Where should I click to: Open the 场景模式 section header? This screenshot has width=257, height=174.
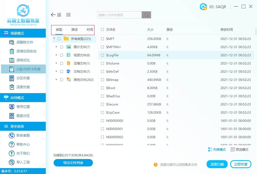point(23,33)
